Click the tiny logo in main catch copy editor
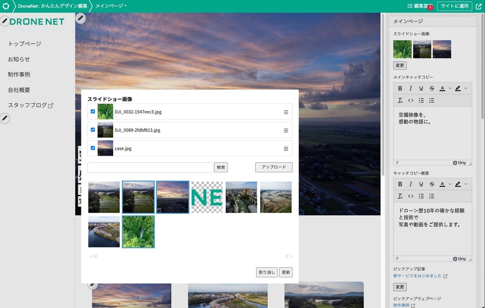 click(460, 163)
